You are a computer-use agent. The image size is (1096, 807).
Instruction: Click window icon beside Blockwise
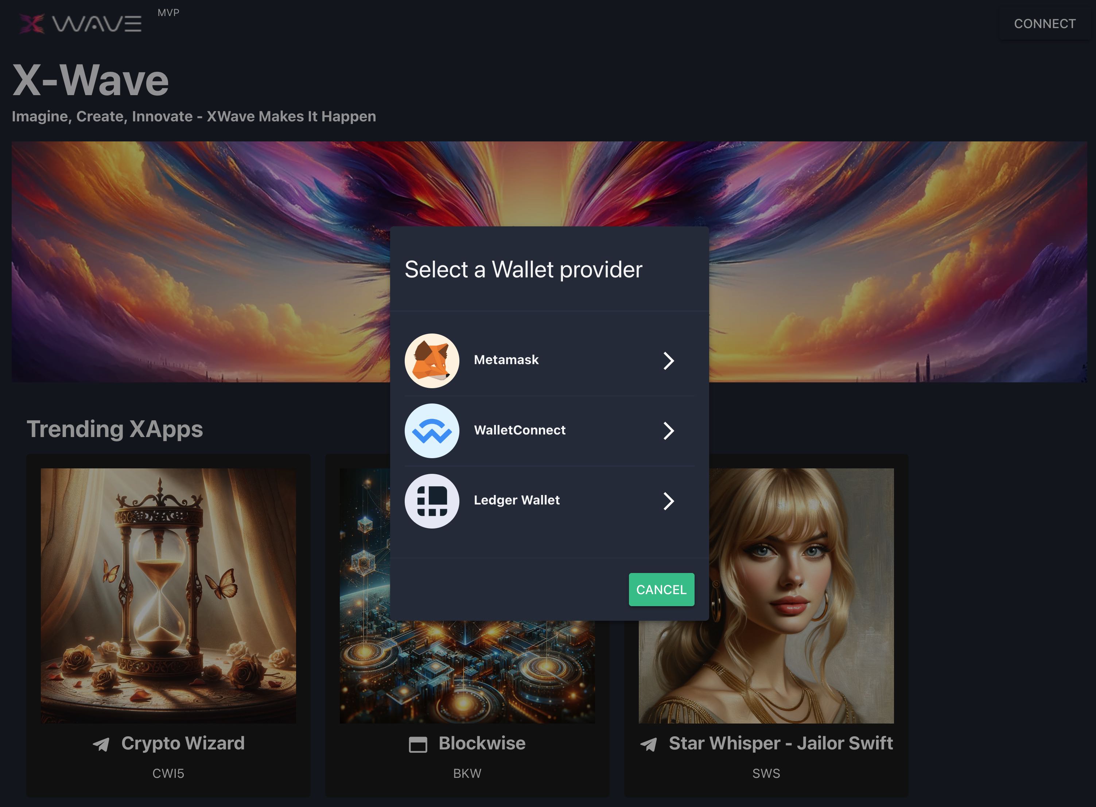click(418, 744)
